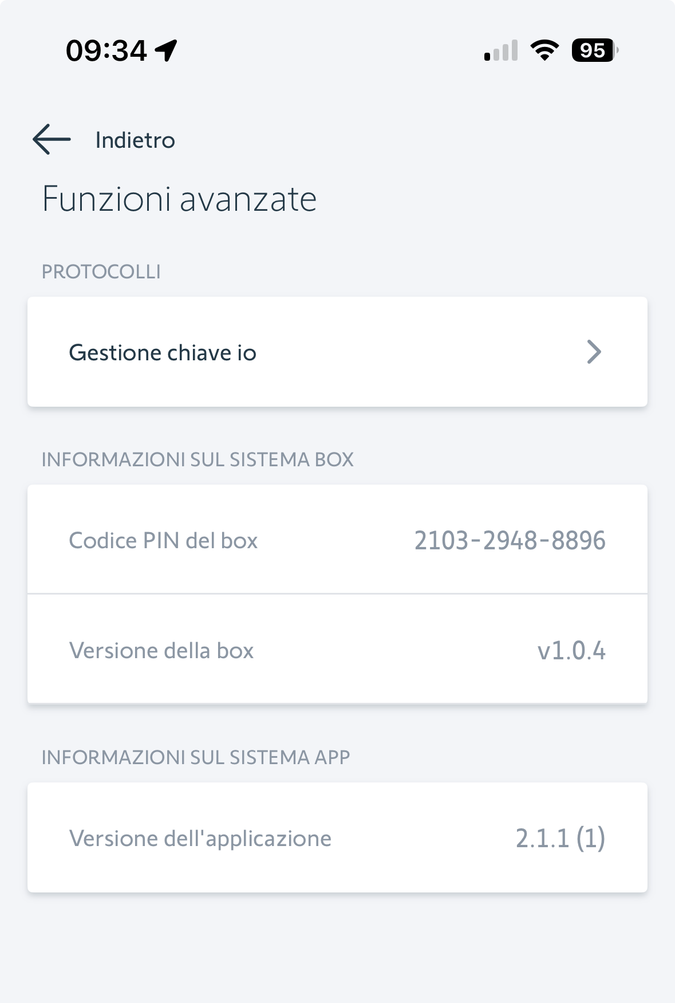
Task: Tap the back arrow icon
Action: pyautogui.click(x=52, y=139)
